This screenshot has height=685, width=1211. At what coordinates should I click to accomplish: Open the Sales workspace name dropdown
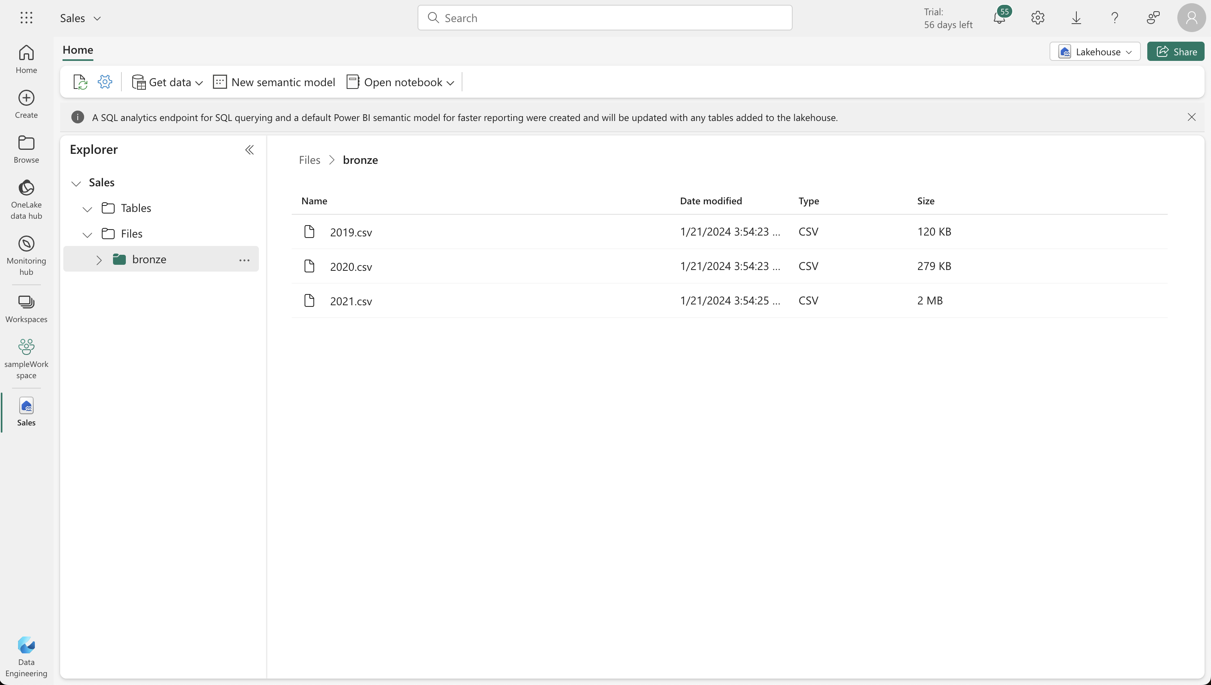coord(81,18)
